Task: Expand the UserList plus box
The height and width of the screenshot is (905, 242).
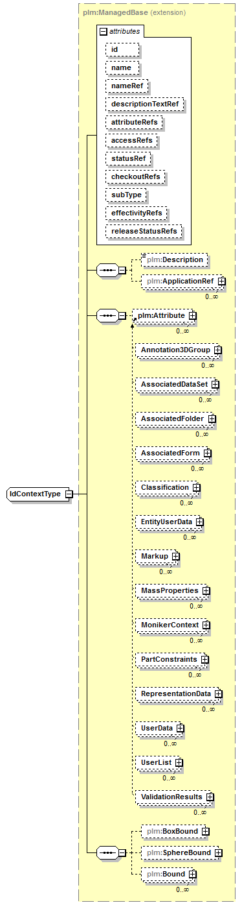Action: pyautogui.click(x=179, y=762)
